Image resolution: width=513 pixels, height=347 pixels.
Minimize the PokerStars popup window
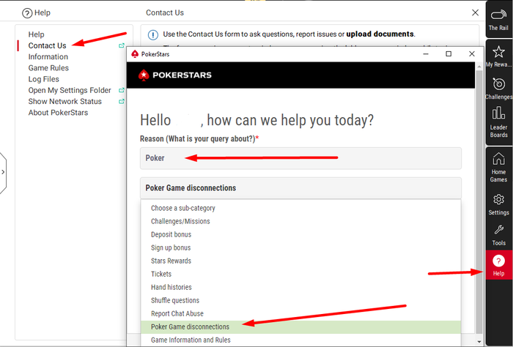point(426,54)
